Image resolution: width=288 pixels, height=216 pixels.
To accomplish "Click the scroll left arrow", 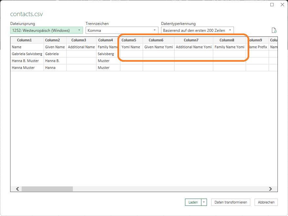I will [x=18, y=189].
